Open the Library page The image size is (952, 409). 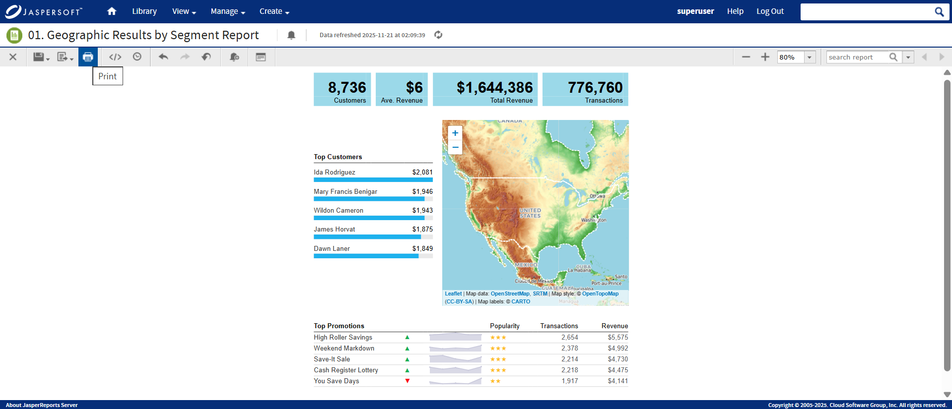coord(144,11)
